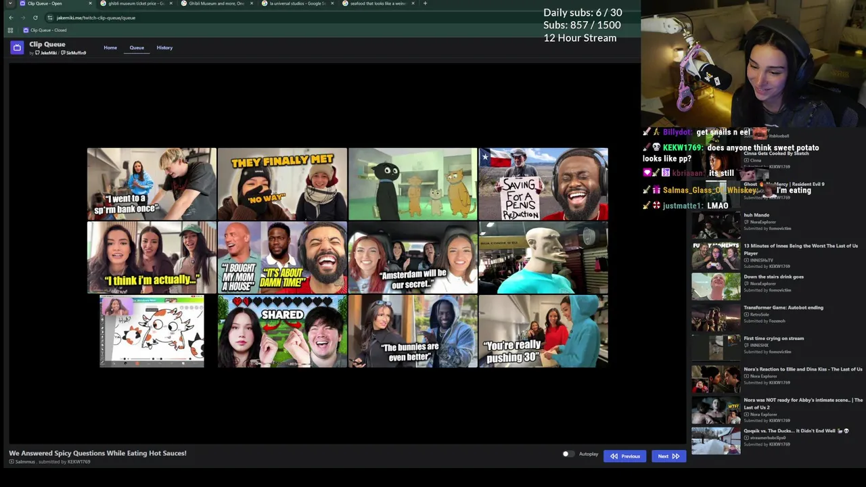Open the Queue nav item

coord(137,47)
